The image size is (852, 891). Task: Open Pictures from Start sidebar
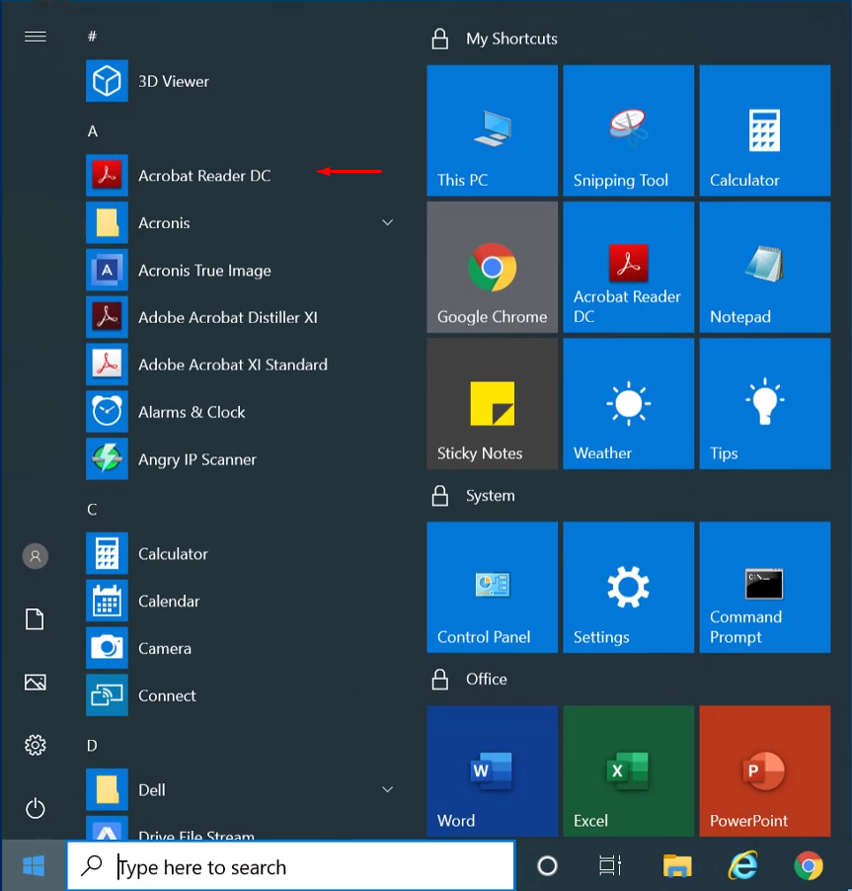point(36,682)
